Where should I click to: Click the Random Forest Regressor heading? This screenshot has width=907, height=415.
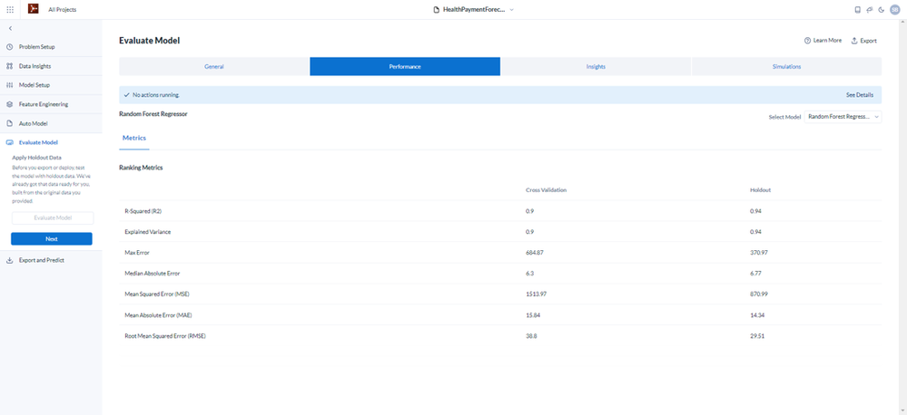point(153,113)
